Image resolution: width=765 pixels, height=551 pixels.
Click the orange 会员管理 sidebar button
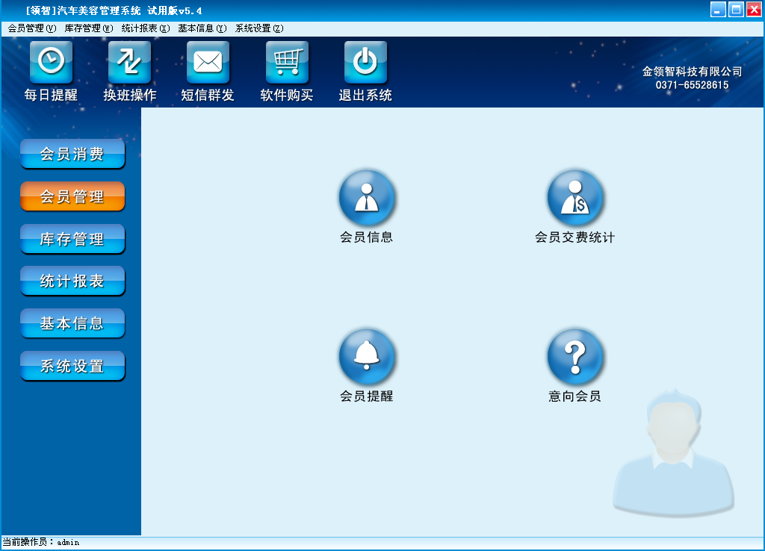click(72, 197)
